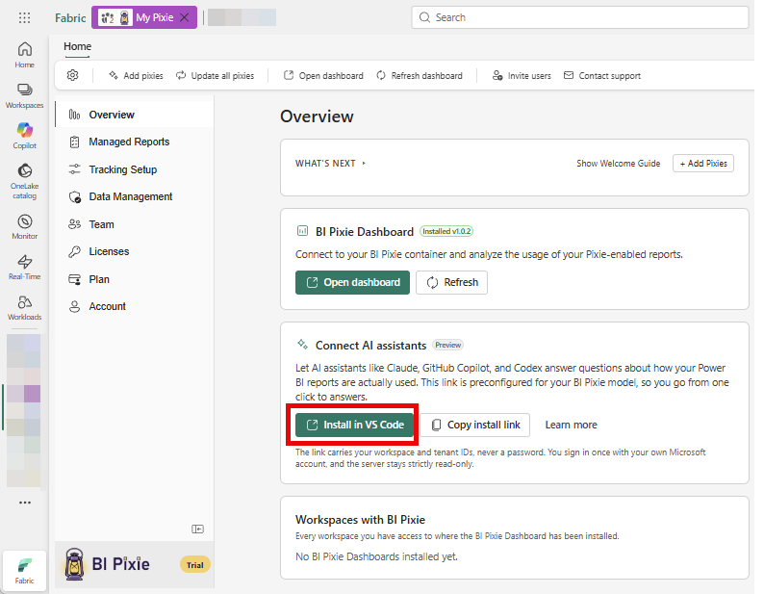This screenshot has width=764, height=594.
Task: Click the Preview badge
Action: click(x=447, y=345)
